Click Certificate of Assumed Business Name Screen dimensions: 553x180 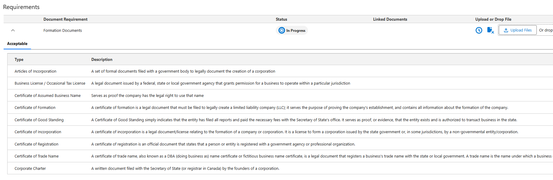click(x=48, y=96)
